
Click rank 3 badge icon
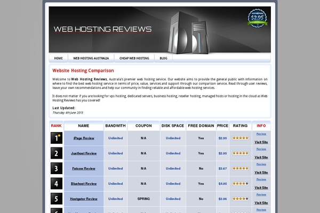[57, 168]
